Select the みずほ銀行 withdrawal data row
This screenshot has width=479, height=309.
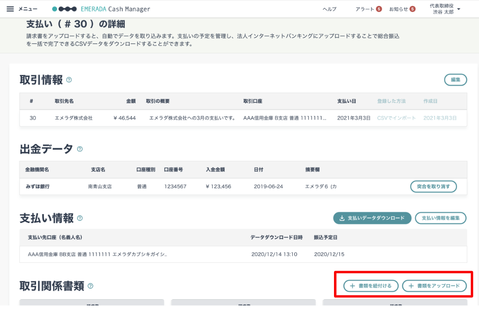coord(243,186)
